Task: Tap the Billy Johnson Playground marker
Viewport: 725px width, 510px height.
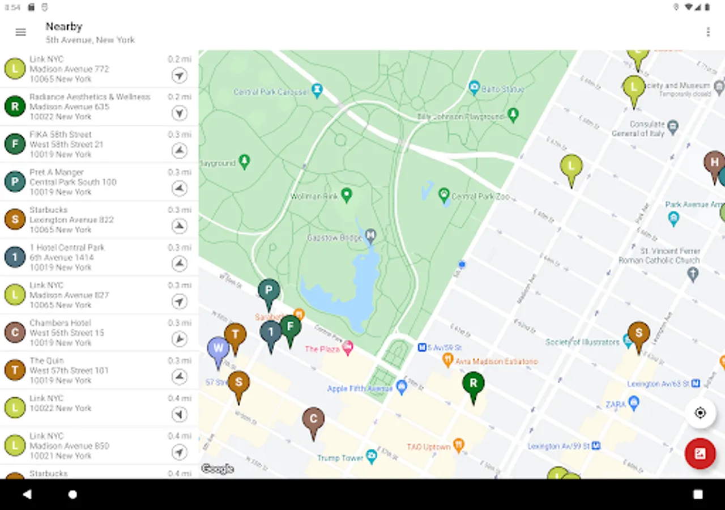Action: (513, 114)
